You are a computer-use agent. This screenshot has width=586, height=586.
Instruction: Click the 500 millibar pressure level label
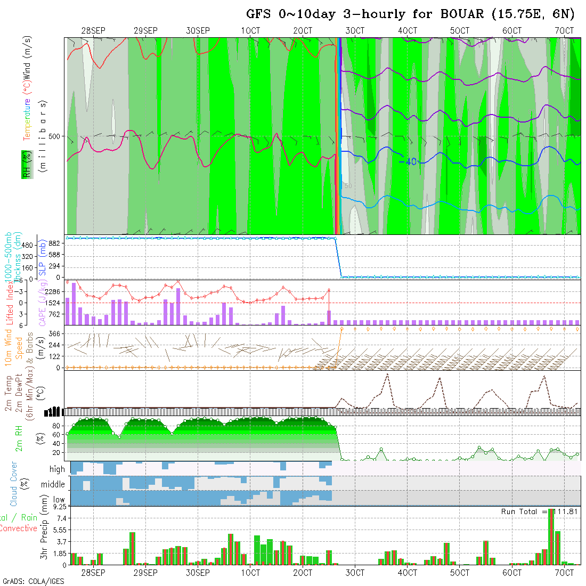pos(55,136)
